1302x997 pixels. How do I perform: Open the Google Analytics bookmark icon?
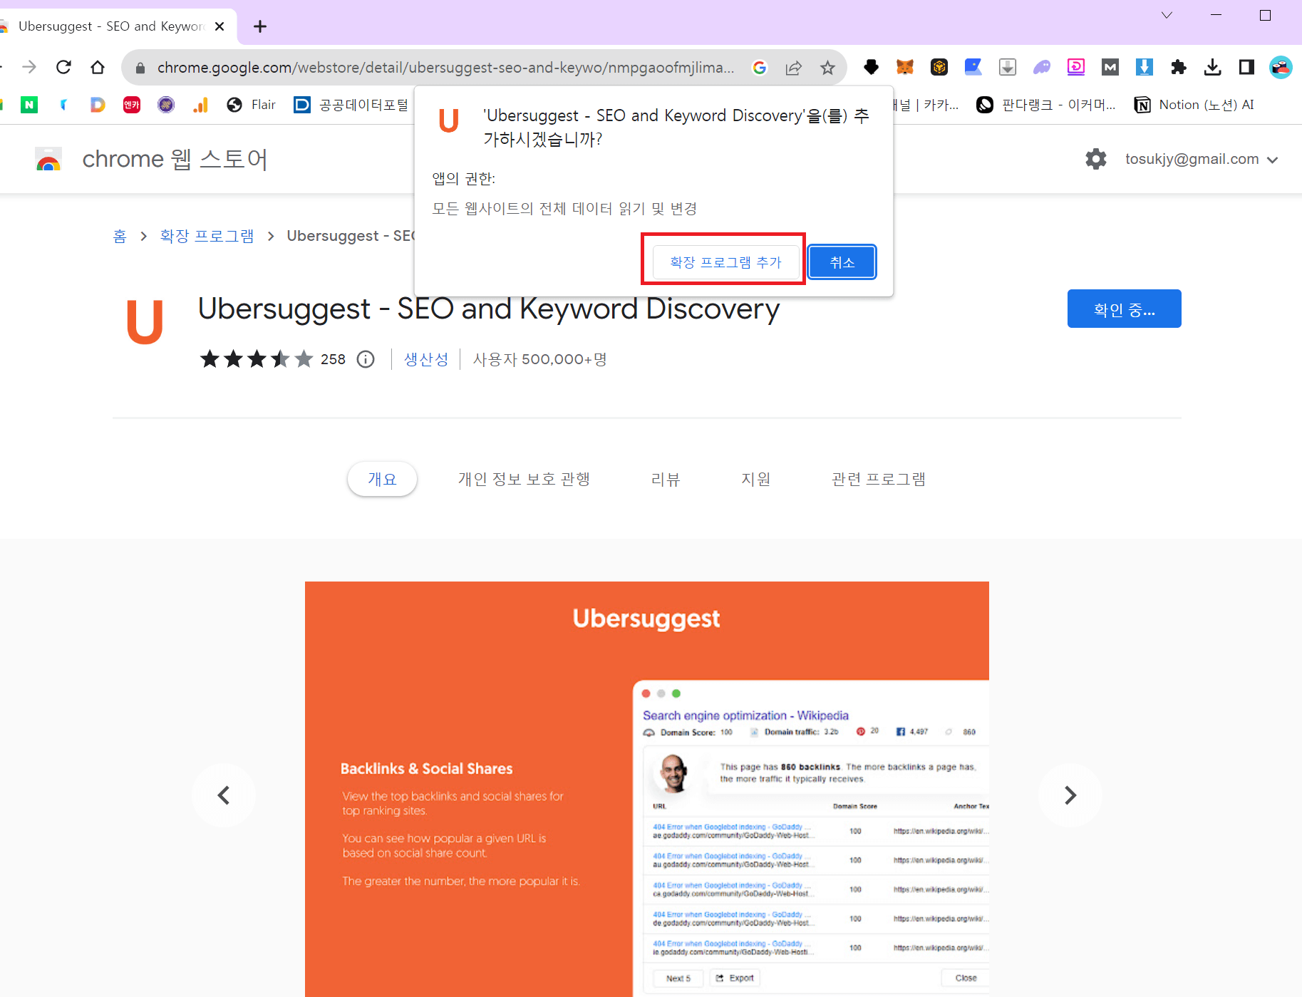[201, 105]
